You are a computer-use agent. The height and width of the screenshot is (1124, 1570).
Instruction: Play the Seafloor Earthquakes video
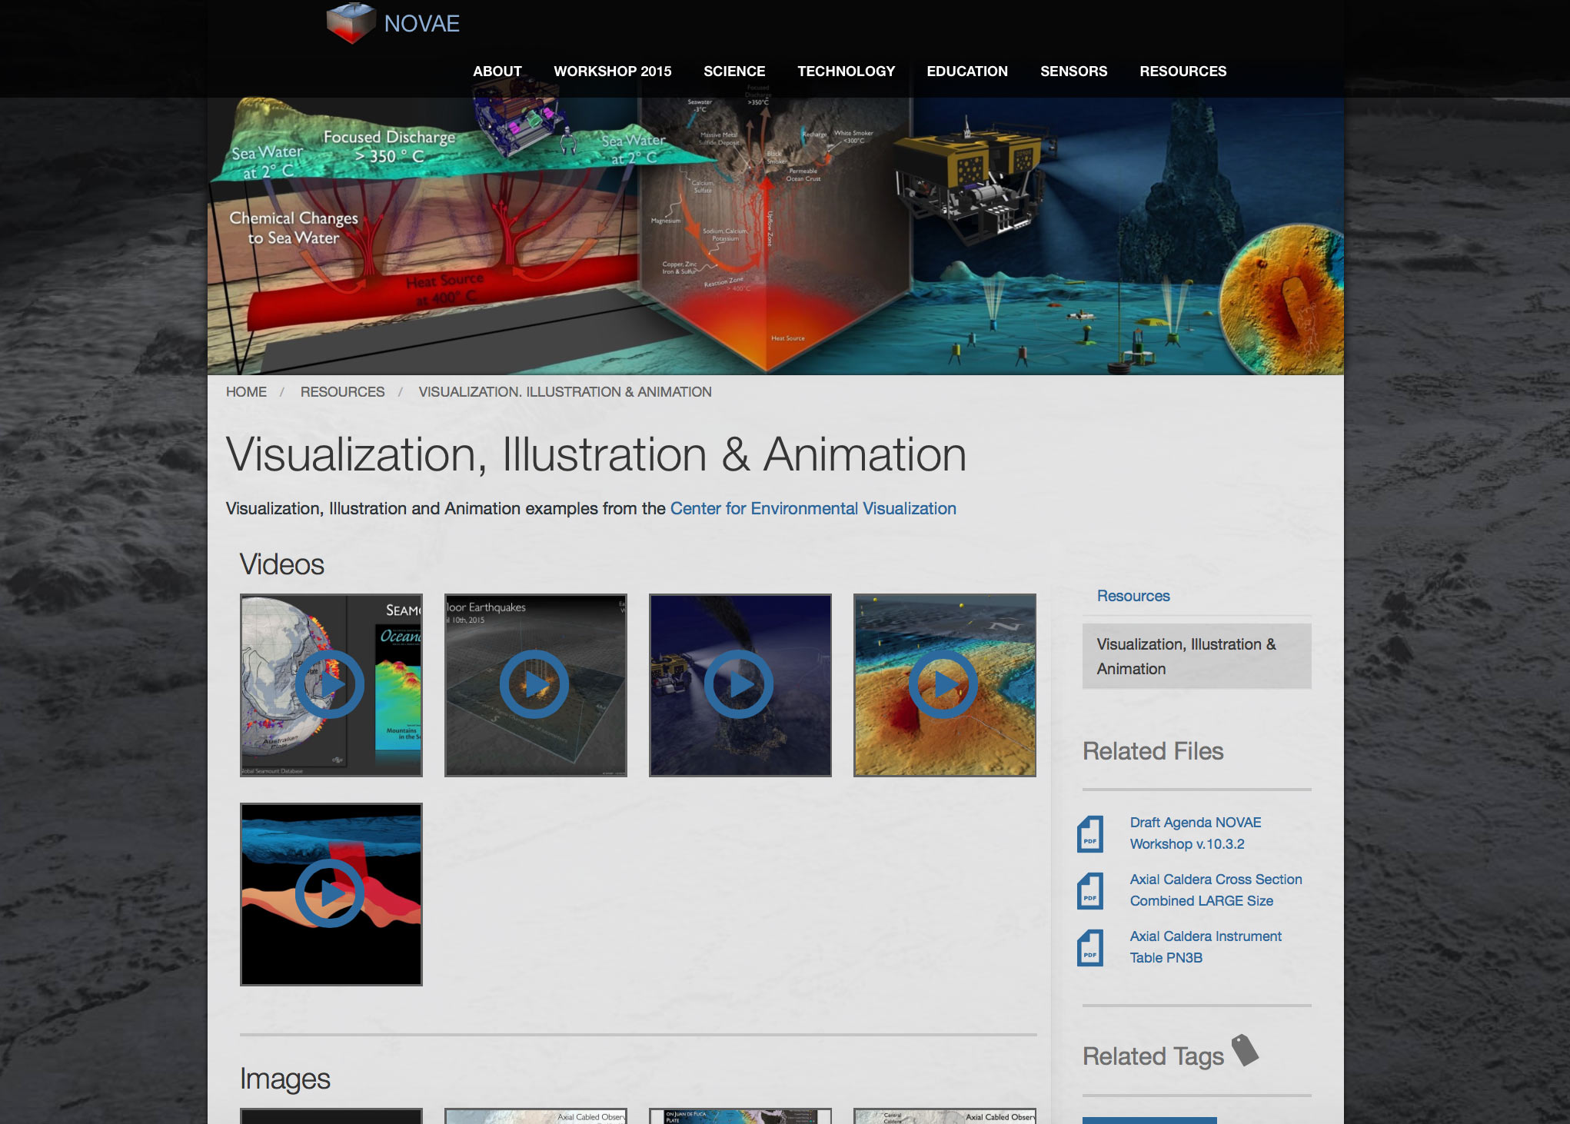pos(535,685)
